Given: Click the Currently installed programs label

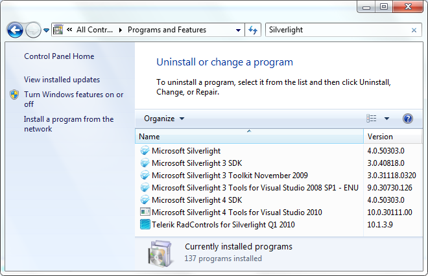Looking at the screenshot, I should click(x=238, y=247).
